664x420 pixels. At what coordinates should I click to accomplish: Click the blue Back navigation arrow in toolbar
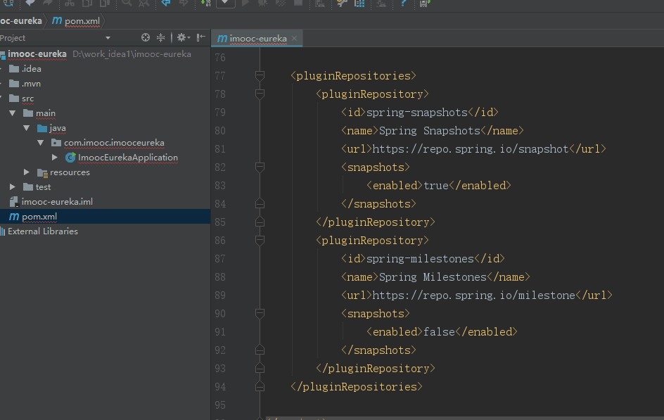coord(165,4)
